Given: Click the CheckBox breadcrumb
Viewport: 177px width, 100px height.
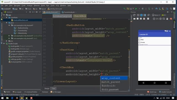Looking at the screenshot, I should [x=80, y=16].
